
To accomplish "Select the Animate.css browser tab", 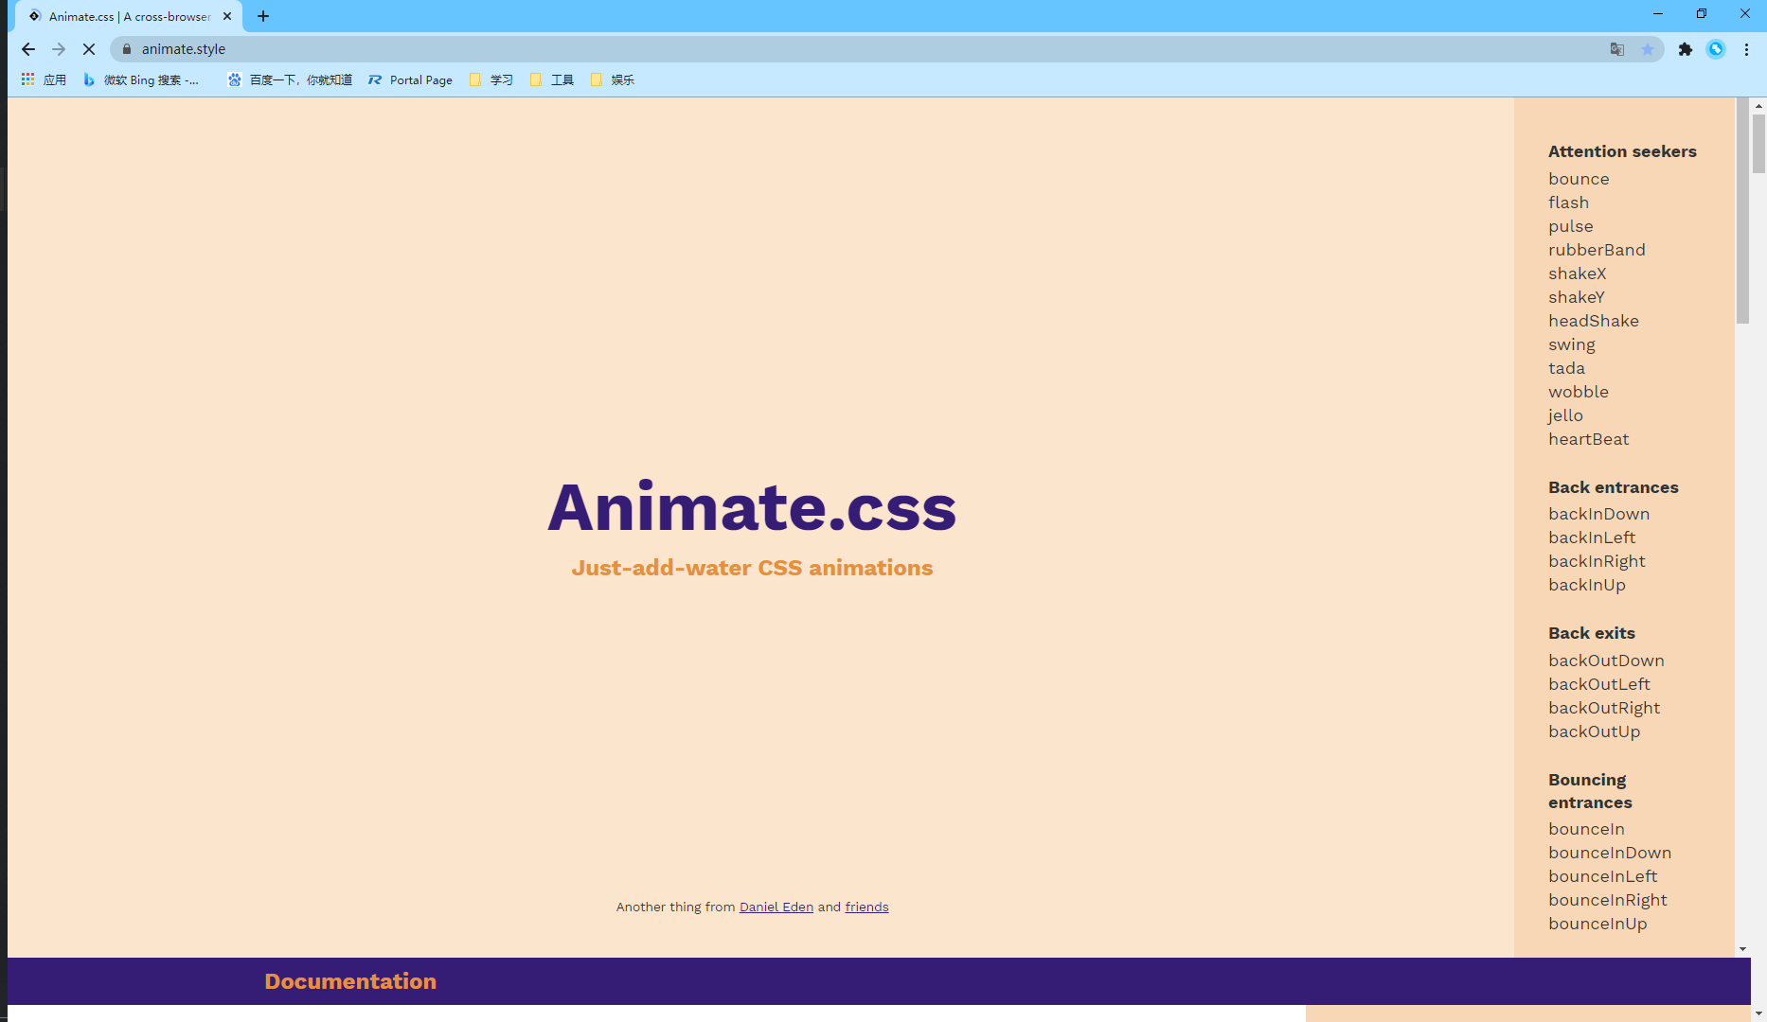I will tap(129, 16).
